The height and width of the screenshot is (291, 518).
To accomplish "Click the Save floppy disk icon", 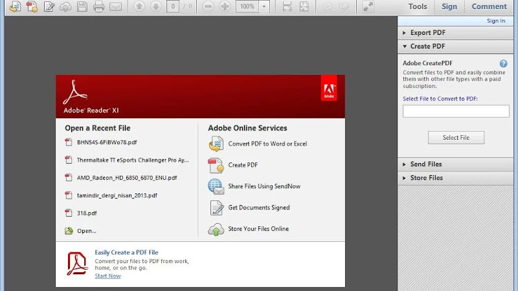I will click(82, 6).
